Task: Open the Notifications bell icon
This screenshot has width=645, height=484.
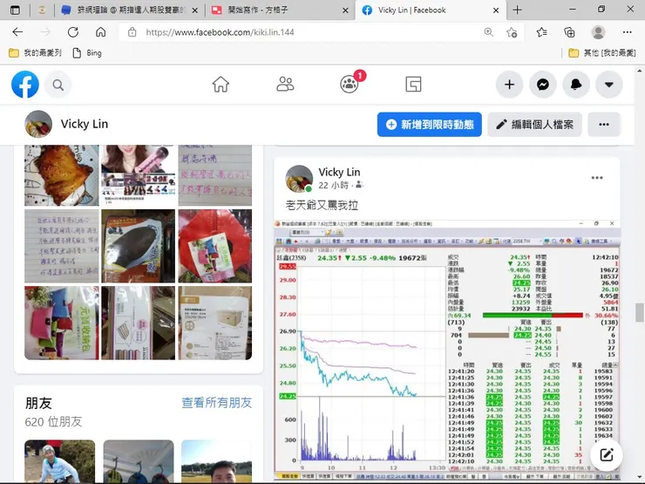Action: coord(576,85)
